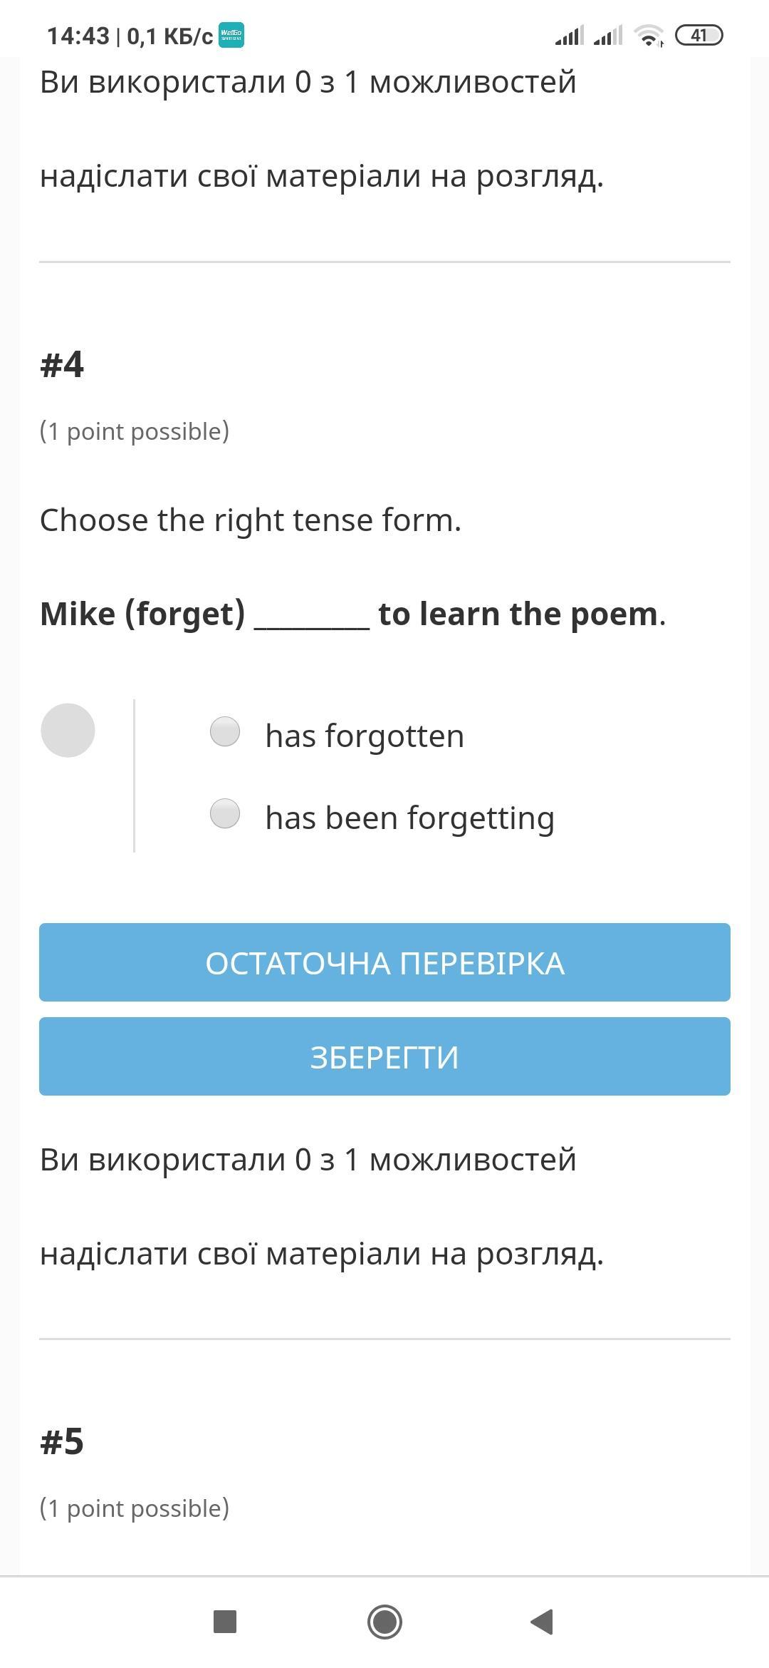Tap the Android back navigation triangle

pos(543,1622)
